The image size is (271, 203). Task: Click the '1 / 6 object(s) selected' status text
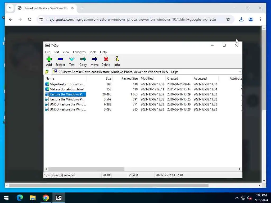(60, 175)
